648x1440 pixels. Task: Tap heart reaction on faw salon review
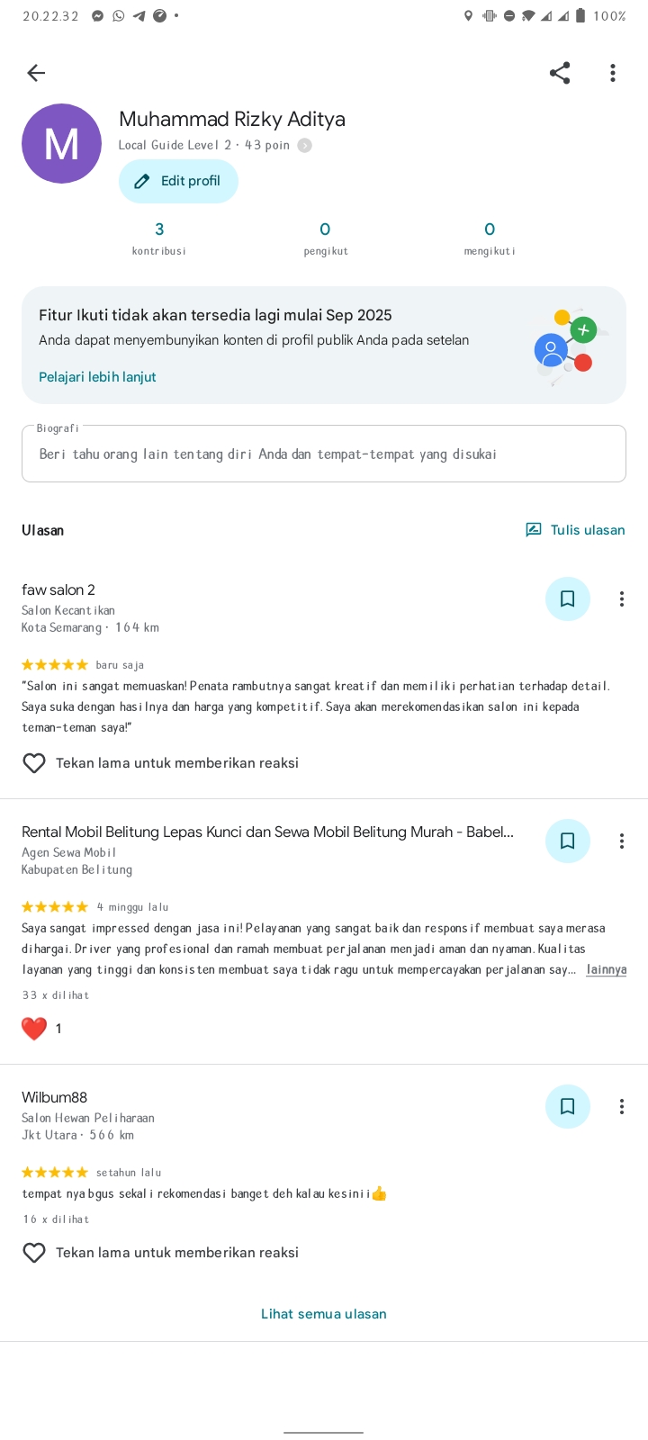(34, 763)
